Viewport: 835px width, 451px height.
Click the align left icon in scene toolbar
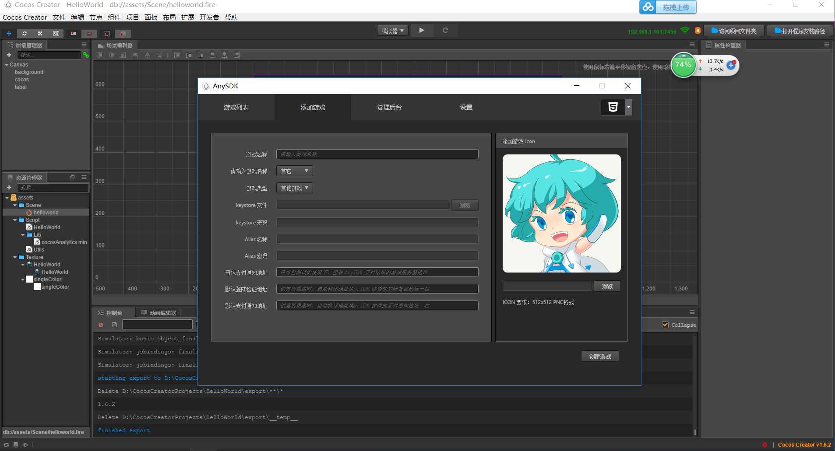135,55
